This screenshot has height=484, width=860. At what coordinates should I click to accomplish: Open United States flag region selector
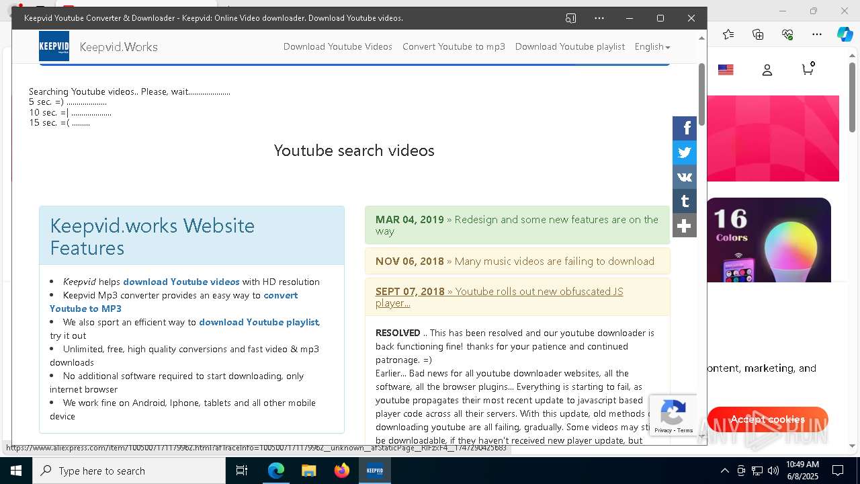click(726, 70)
